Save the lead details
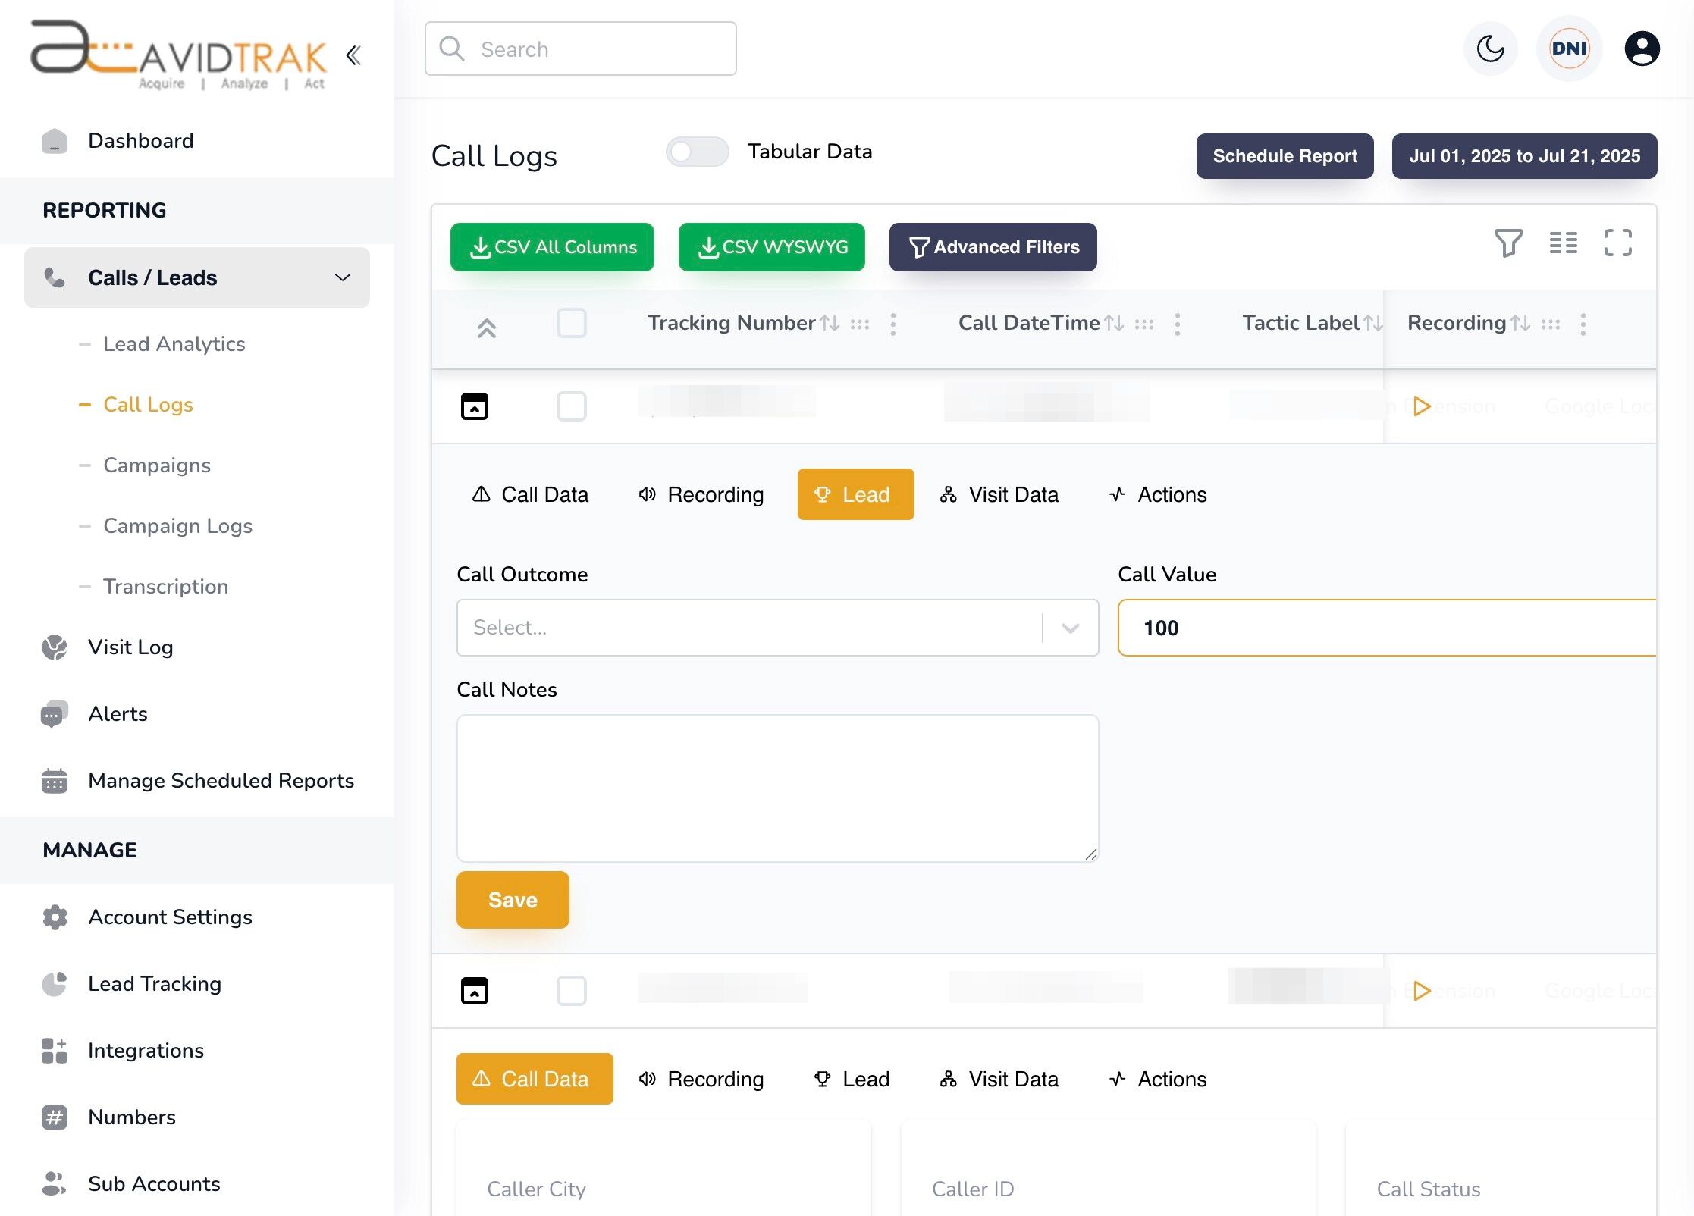This screenshot has height=1216, width=1694. (x=512, y=900)
